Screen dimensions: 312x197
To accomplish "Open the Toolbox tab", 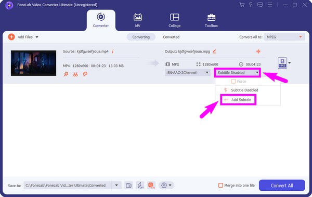I will [211, 20].
